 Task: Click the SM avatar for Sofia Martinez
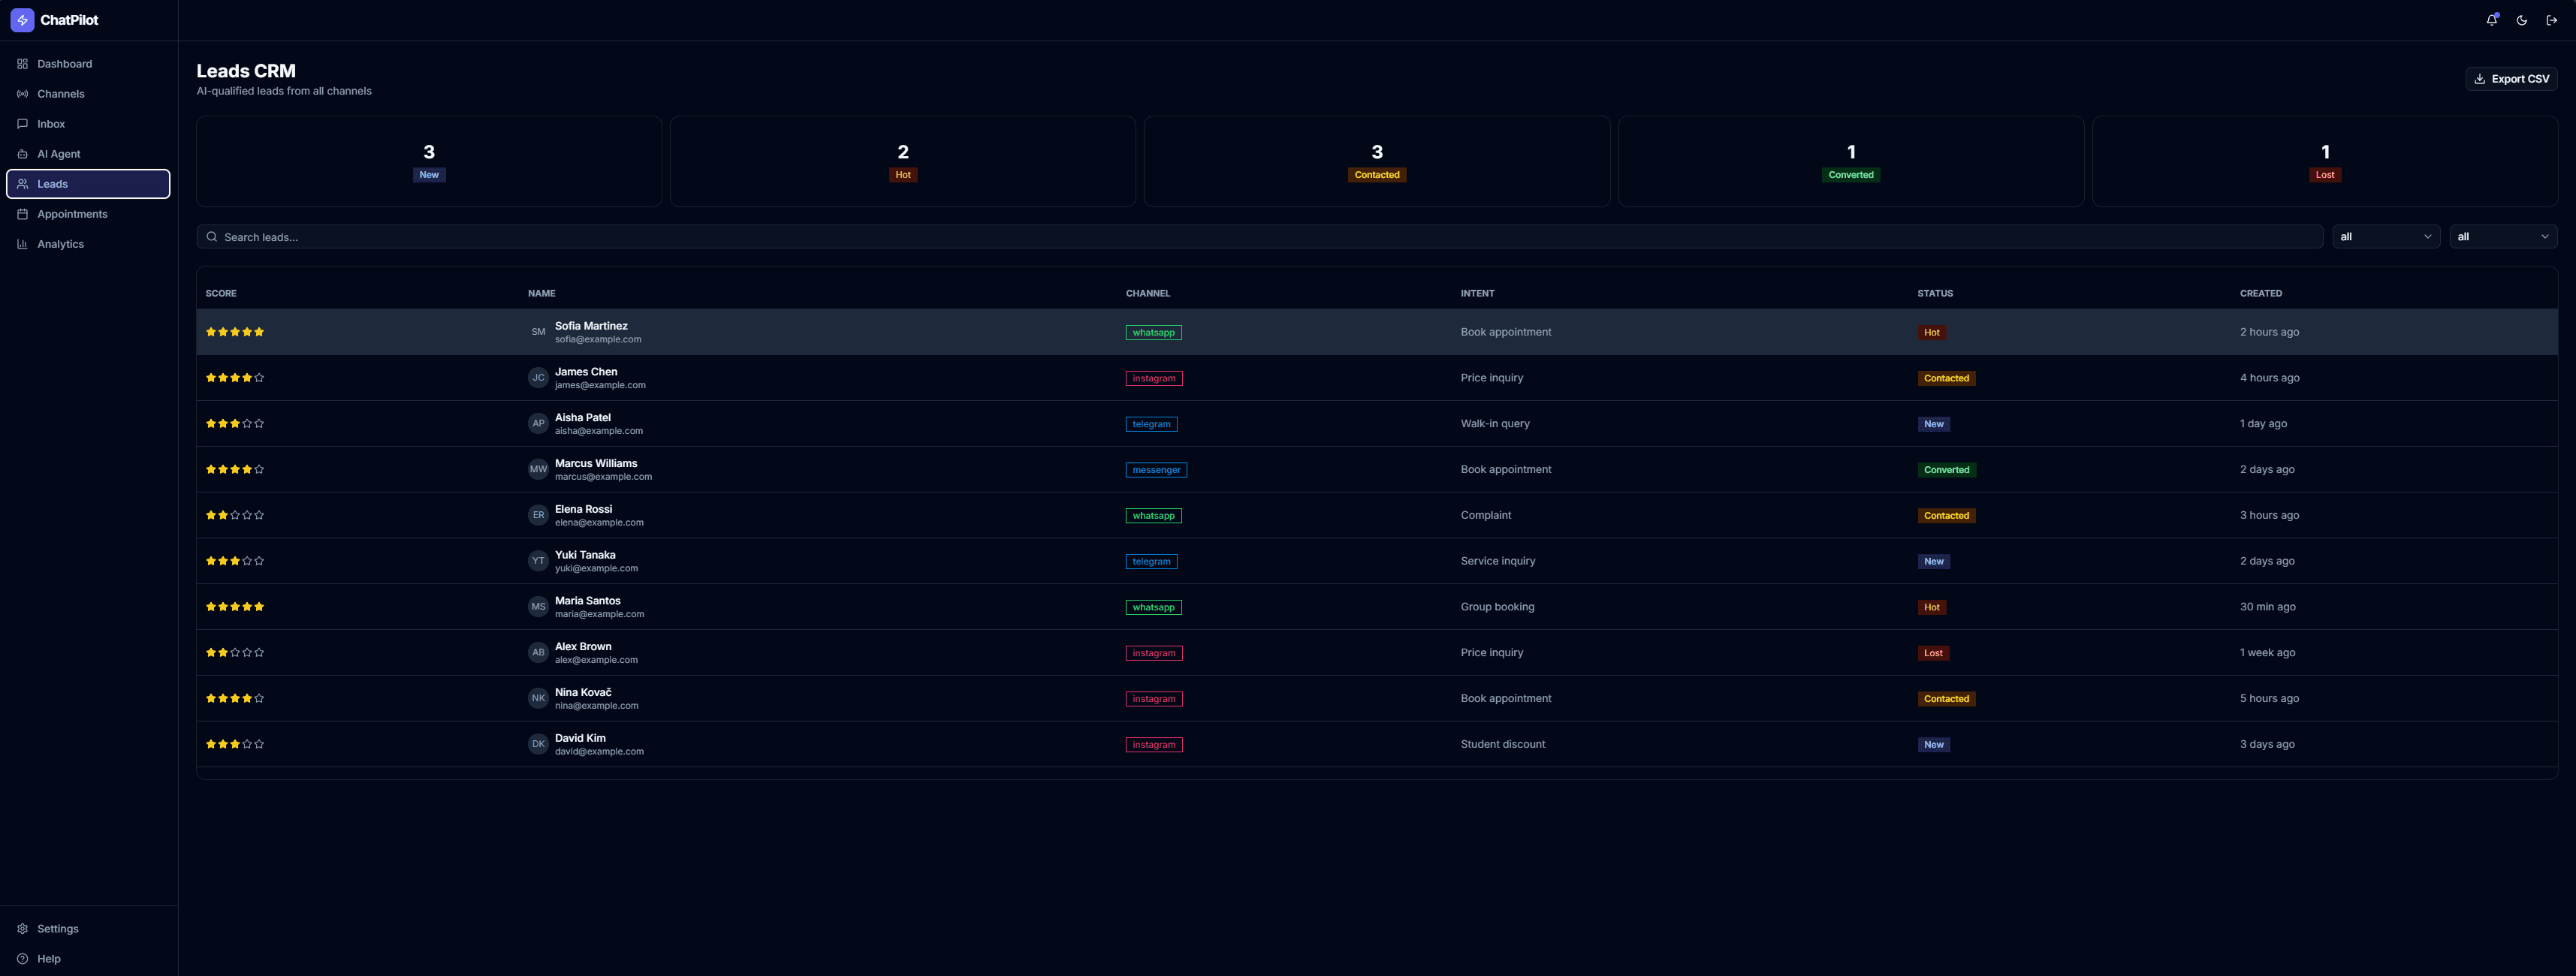tap(538, 332)
